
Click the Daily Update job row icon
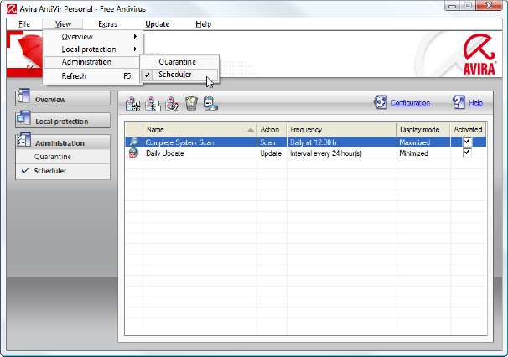click(x=133, y=154)
